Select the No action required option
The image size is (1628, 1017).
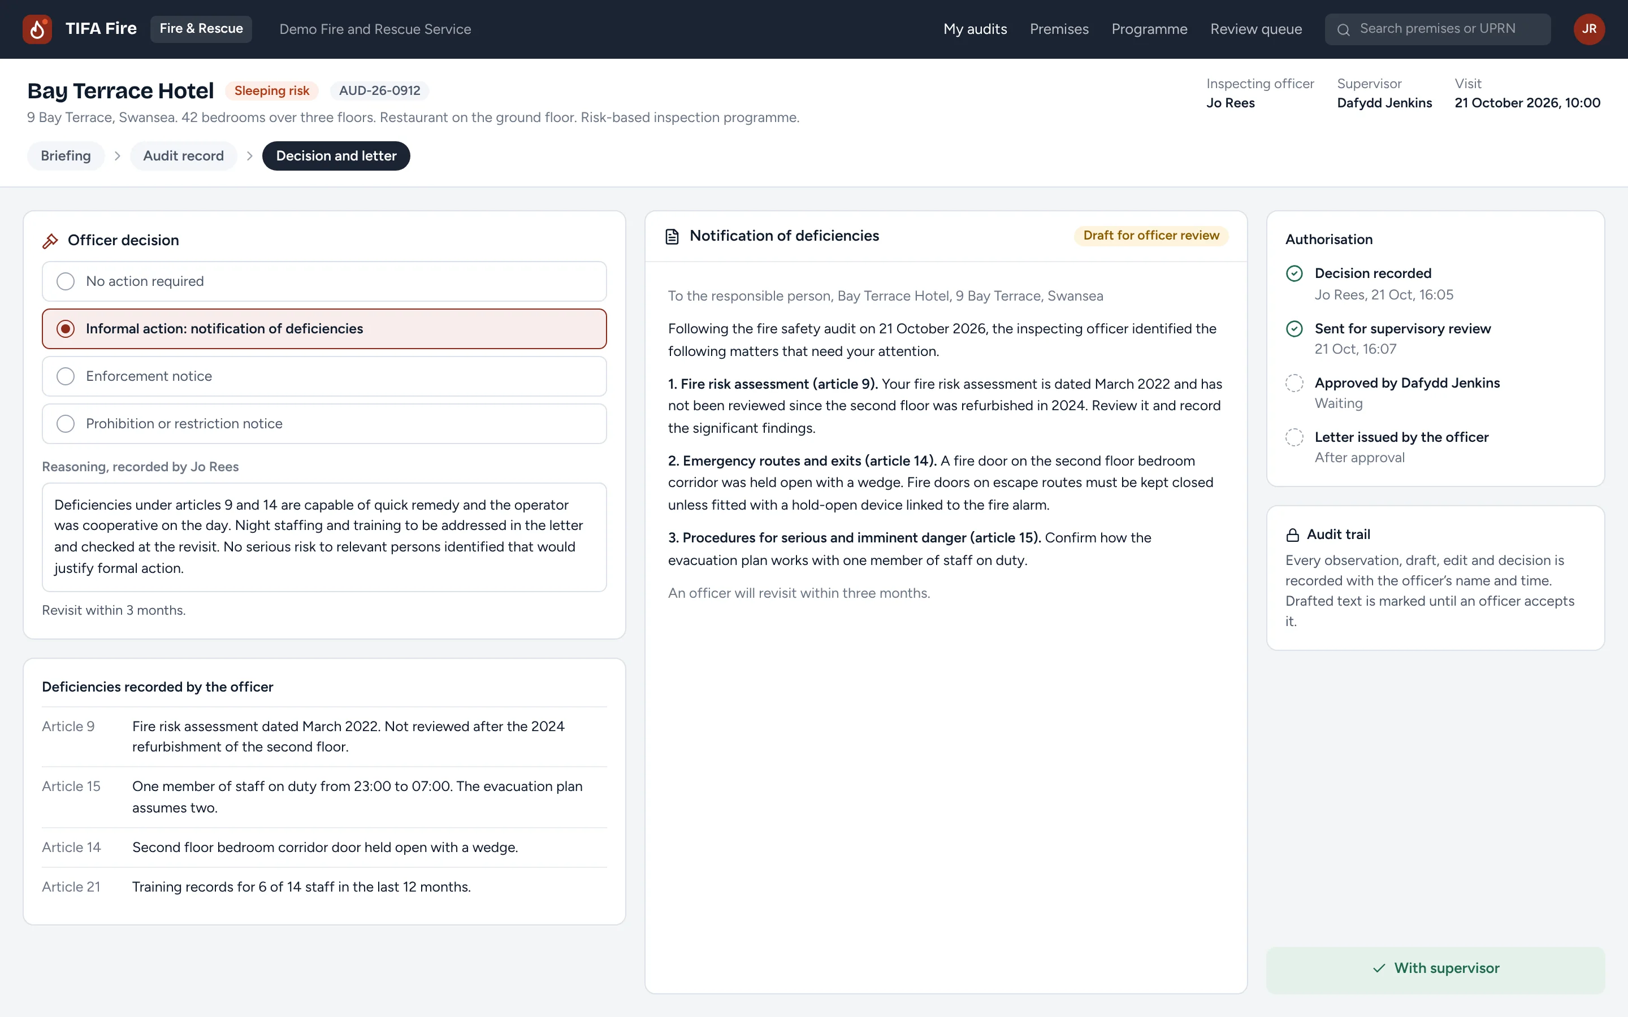click(324, 281)
